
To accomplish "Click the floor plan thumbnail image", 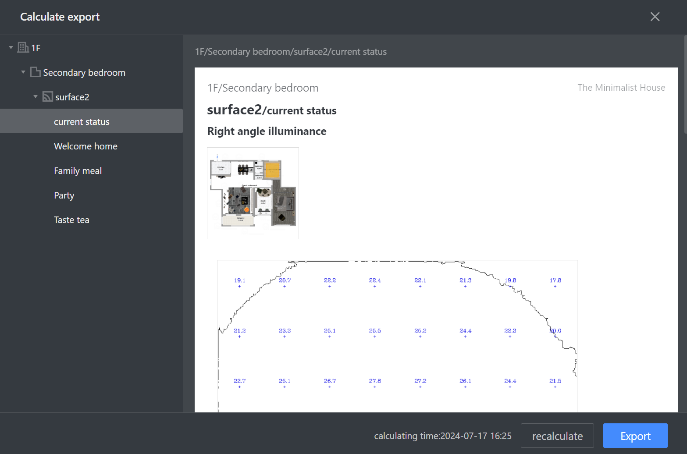I will (x=253, y=193).
